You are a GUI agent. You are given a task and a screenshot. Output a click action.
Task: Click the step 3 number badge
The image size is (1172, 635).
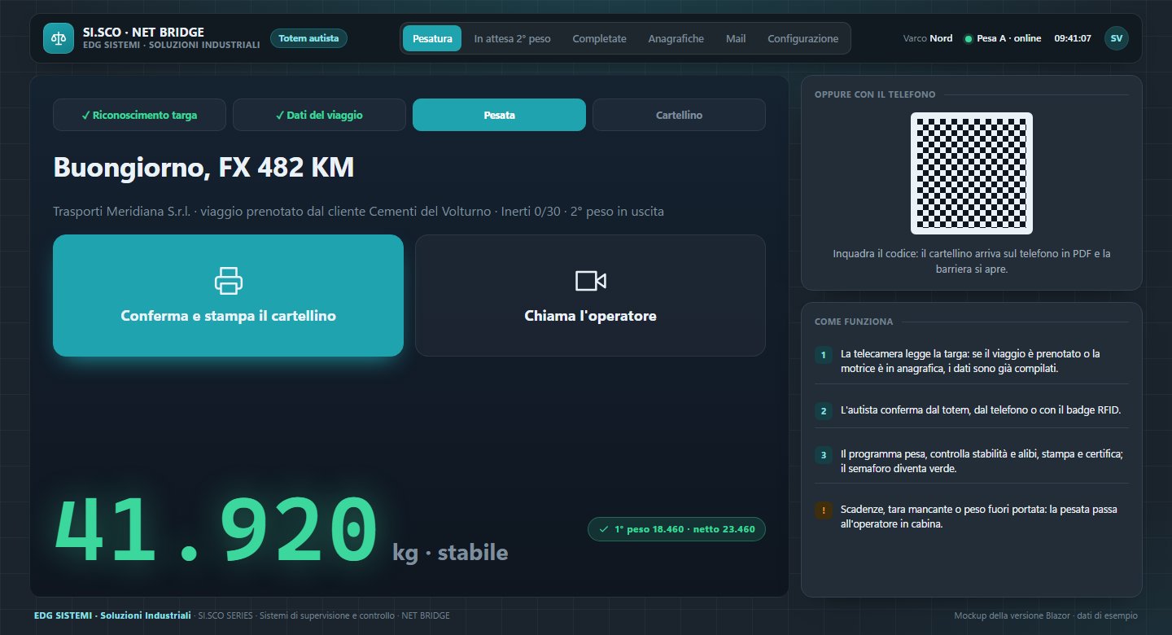tap(824, 455)
